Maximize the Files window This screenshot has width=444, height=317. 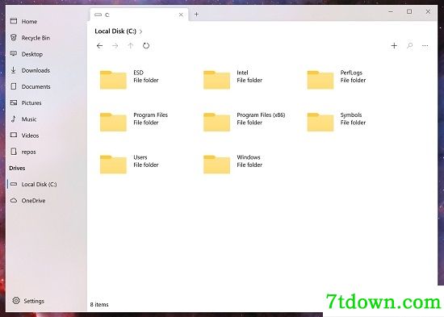[x=409, y=11]
